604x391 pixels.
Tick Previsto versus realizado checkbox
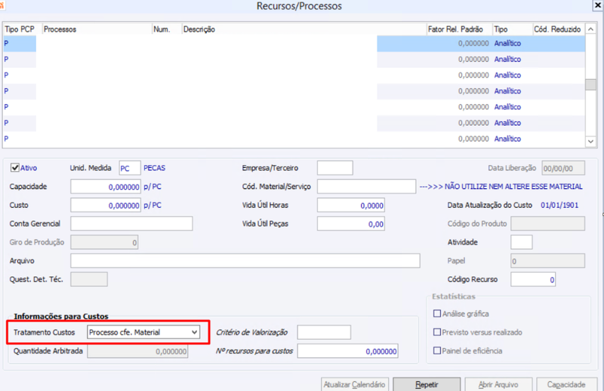(437, 331)
